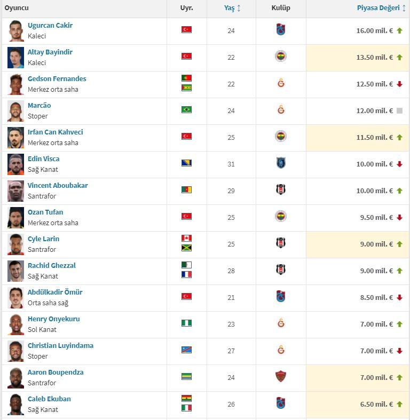Click Hatayspor crest in Aaron Boupendza row

281,377
